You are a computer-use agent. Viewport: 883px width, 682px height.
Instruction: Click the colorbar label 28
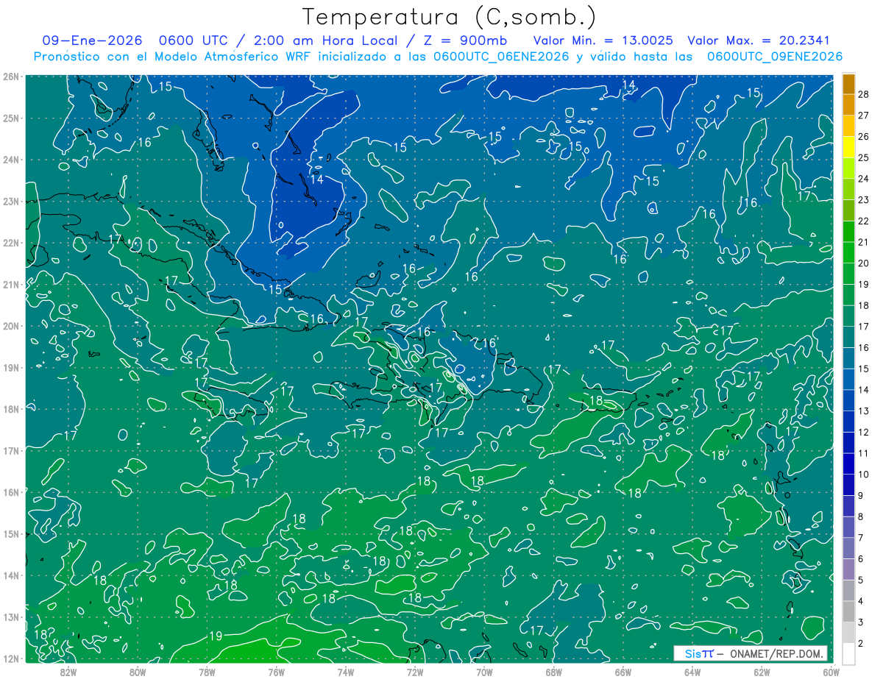click(x=863, y=94)
